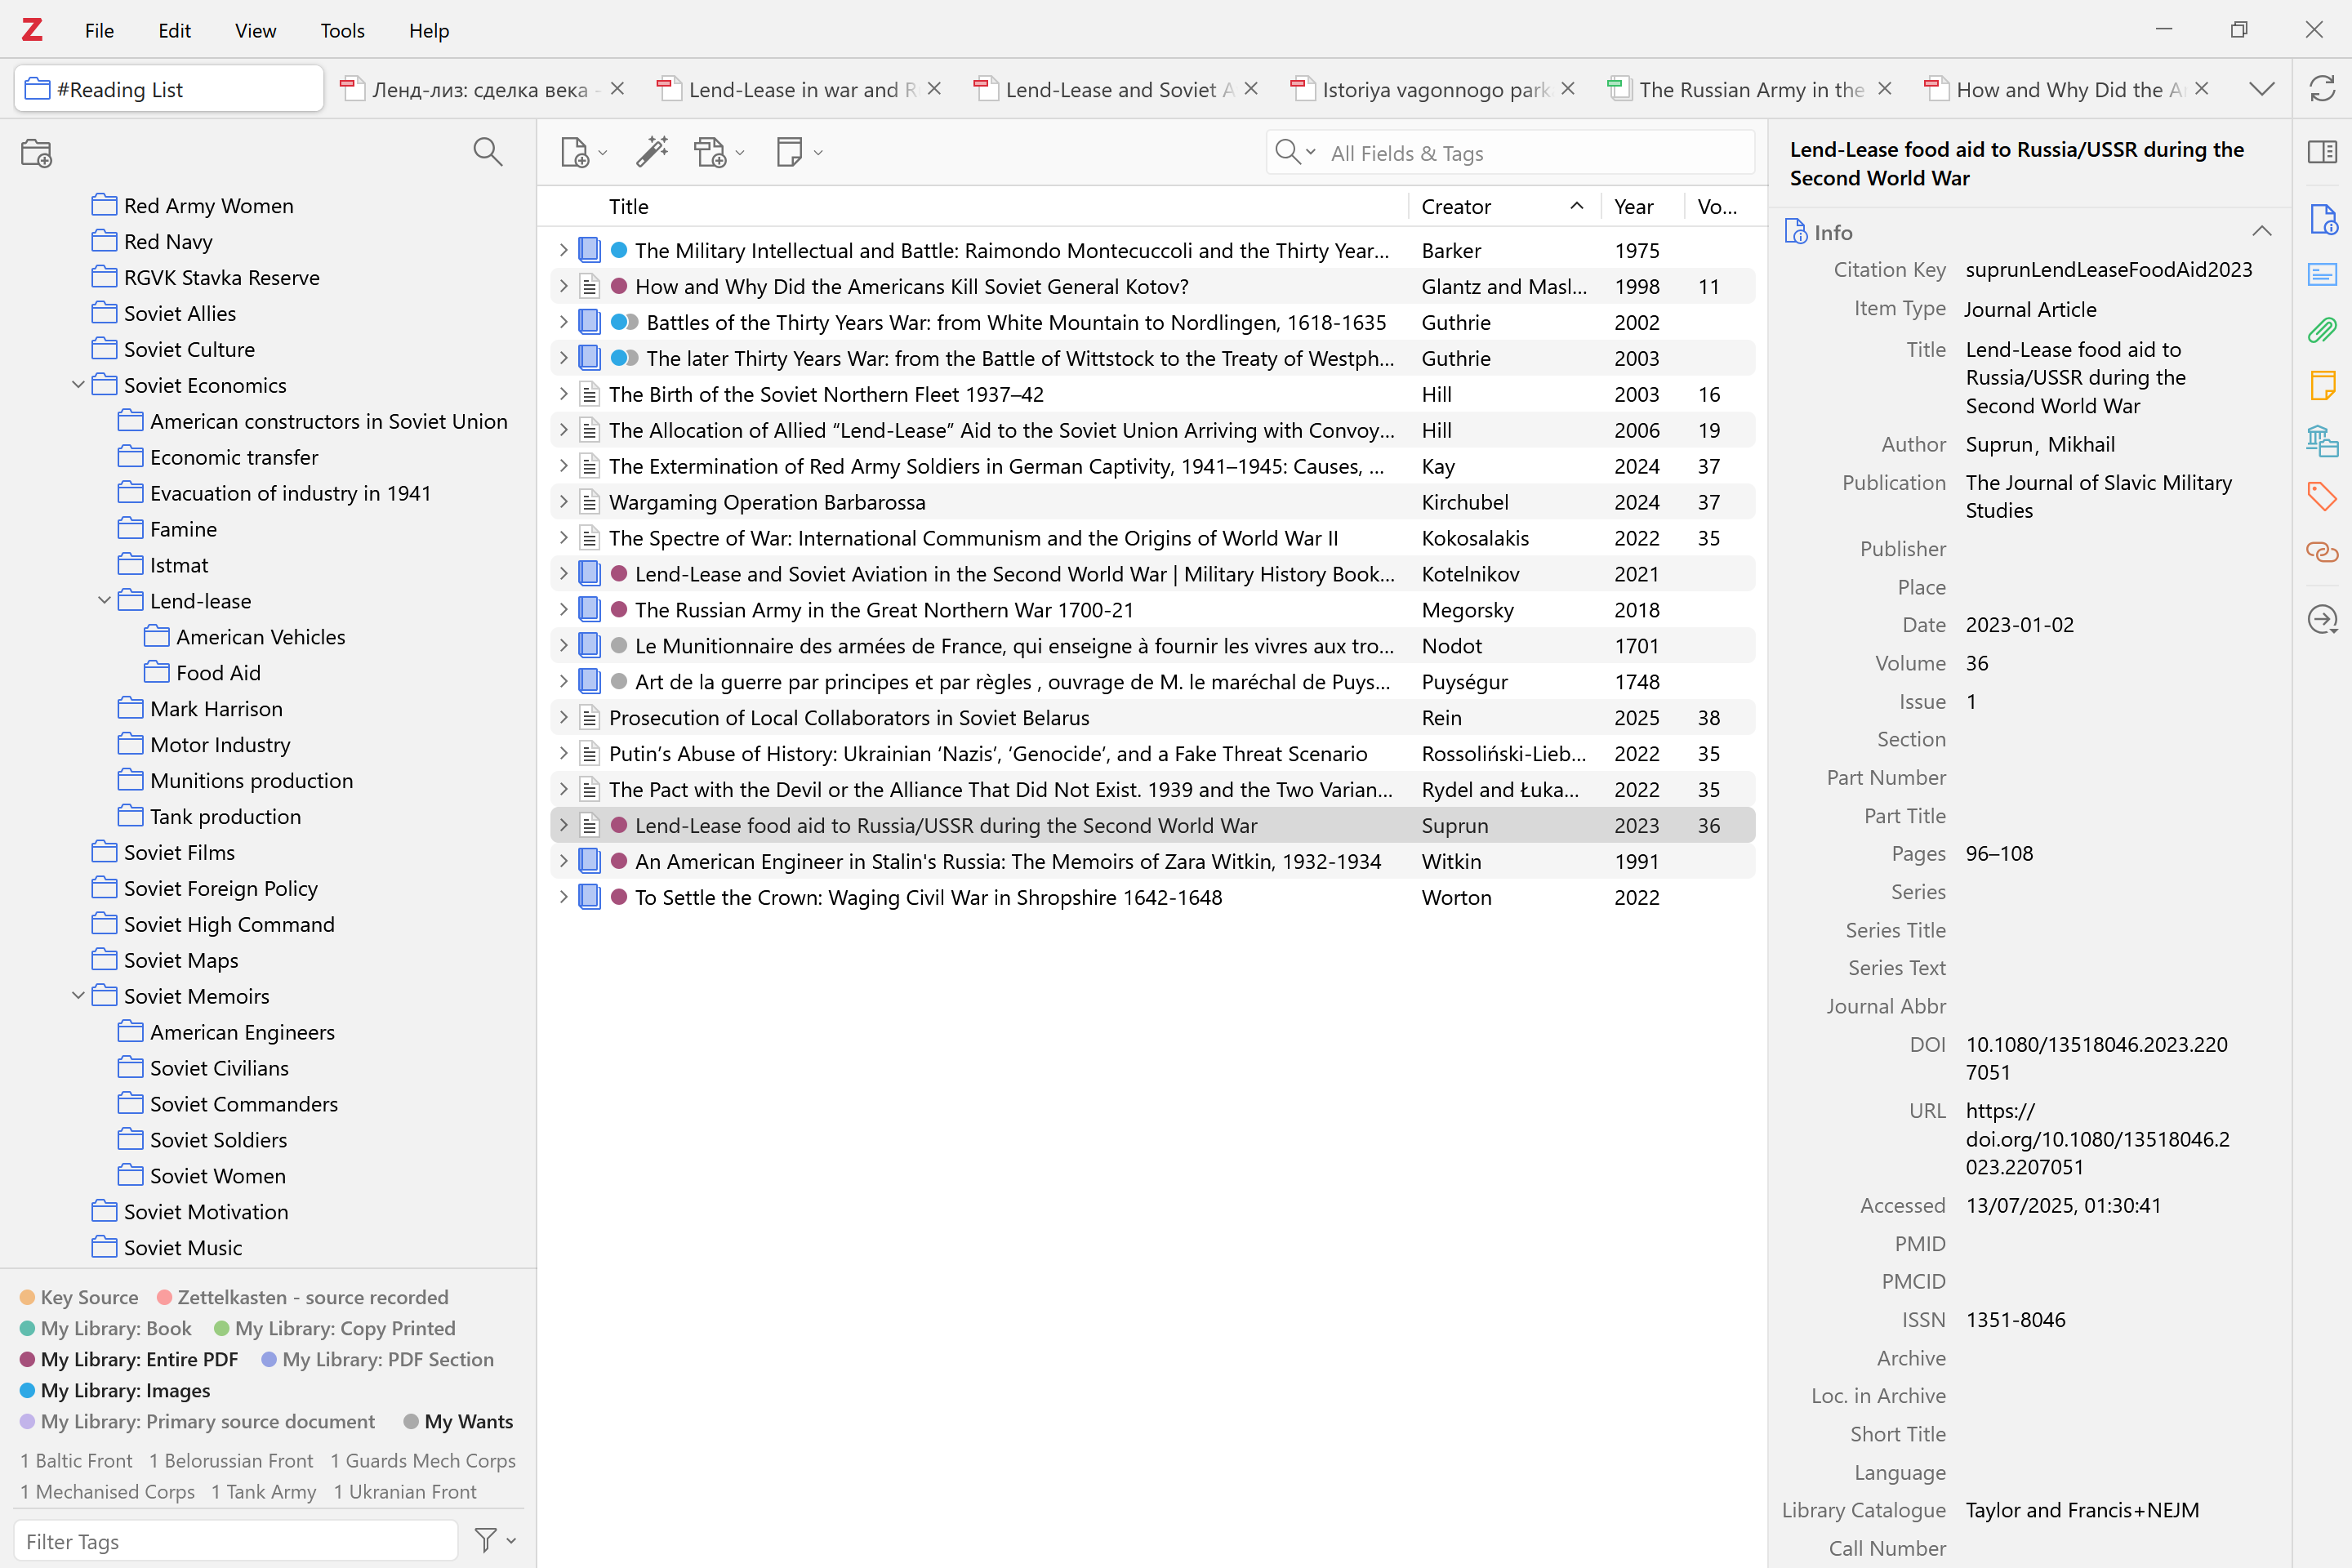Filter by Key Source tag

79,1297
